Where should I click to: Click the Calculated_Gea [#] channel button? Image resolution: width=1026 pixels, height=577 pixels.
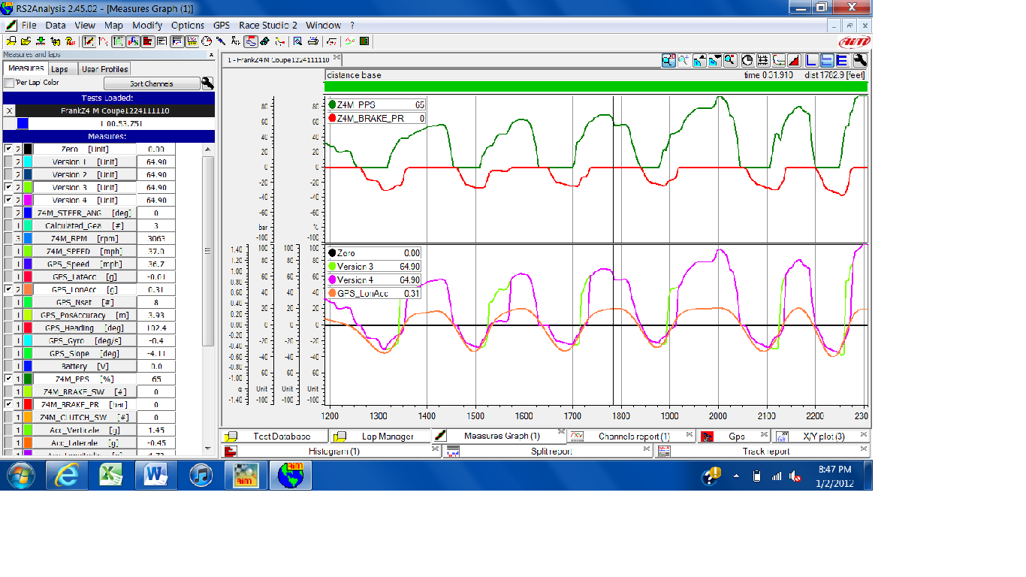pos(84,226)
